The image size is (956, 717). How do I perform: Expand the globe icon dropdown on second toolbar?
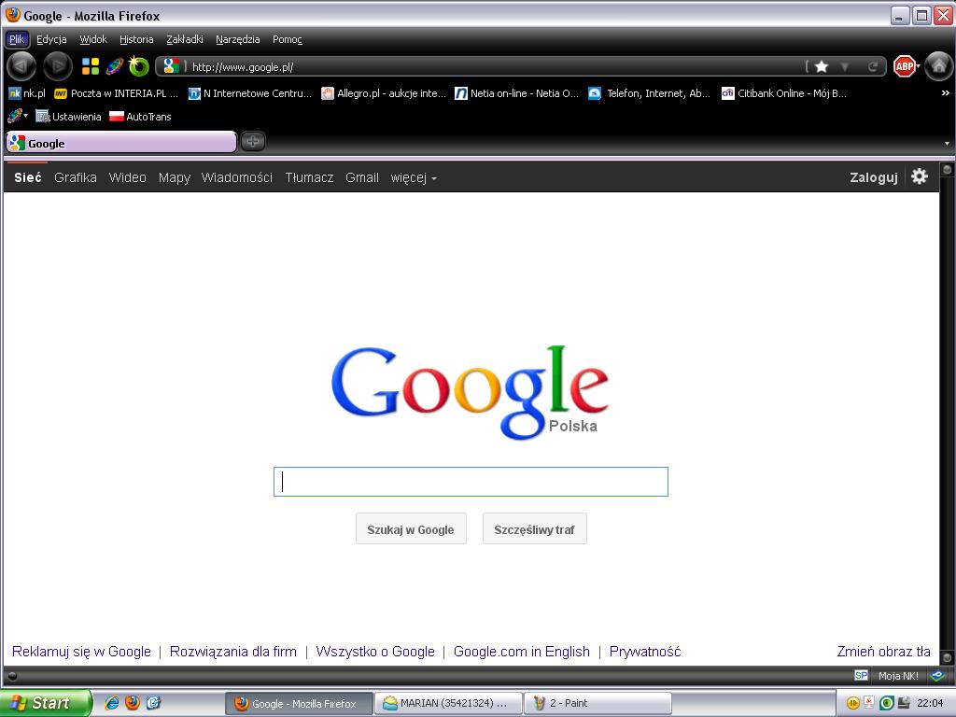click(25, 116)
